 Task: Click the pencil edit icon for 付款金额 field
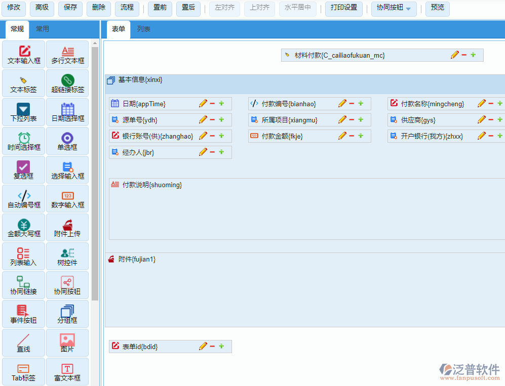pos(342,136)
